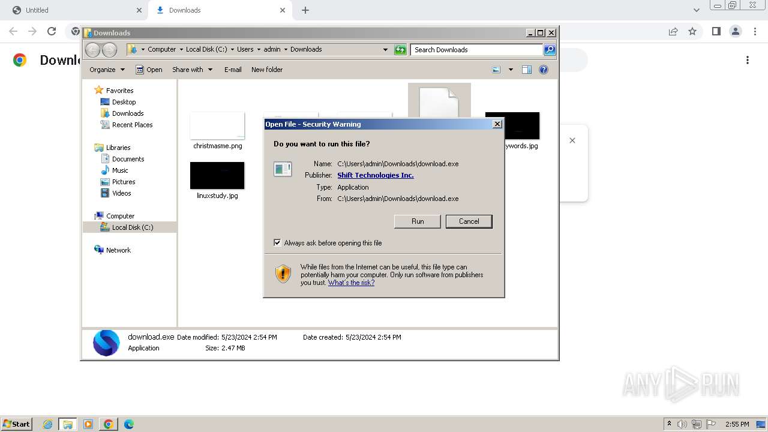
Task: Expand Computer breadcrumb arrow
Action: (x=180, y=50)
